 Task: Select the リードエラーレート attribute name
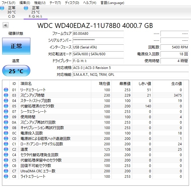pos(33,90)
